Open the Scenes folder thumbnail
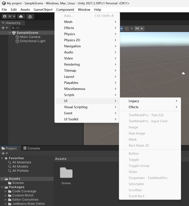Image resolution: width=189 pixels, height=206 pixels. (66, 173)
